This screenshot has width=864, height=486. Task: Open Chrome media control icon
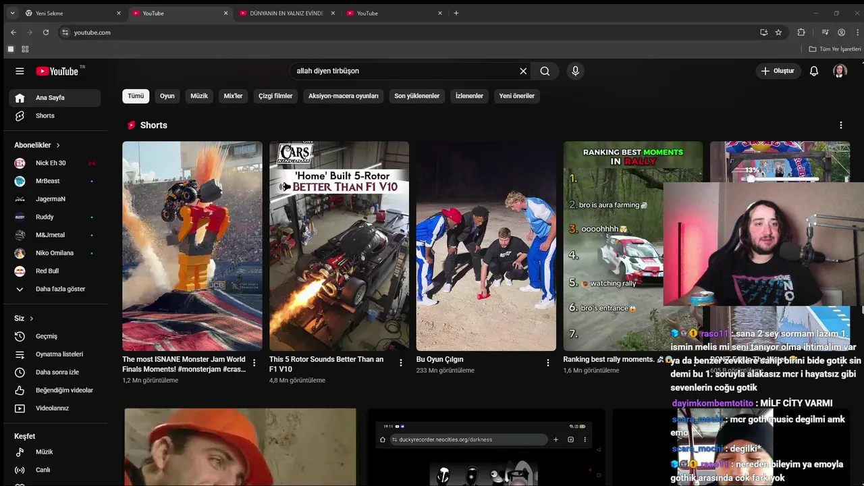click(x=825, y=32)
